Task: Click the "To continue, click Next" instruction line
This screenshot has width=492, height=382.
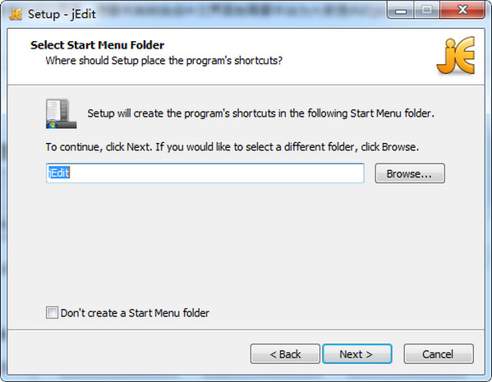Action: pos(232,147)
